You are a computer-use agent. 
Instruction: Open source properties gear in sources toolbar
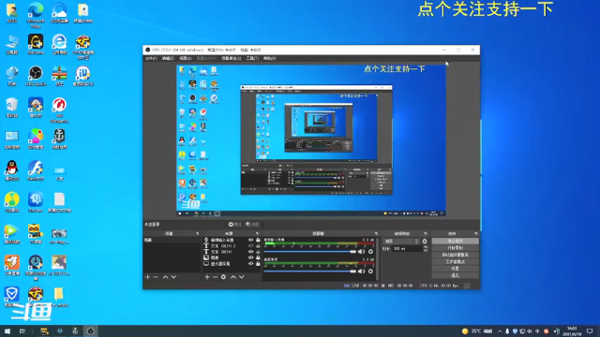(223, 277)
